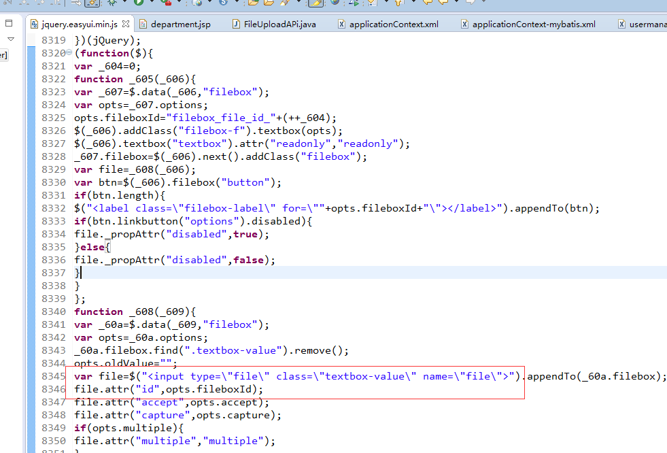Click the Java file icon on FileUploadAPi tab
This screenshot has height=453, width=667.
tap(236, 24)
